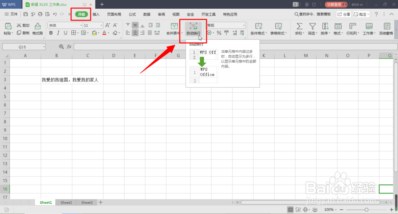Click the Clear (eraser) icon
Screen dimensions: 398x214
115,33
